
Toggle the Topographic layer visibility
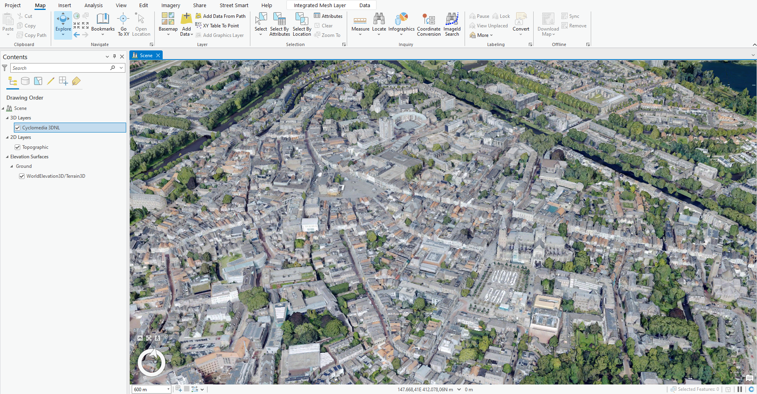point(17,147)
